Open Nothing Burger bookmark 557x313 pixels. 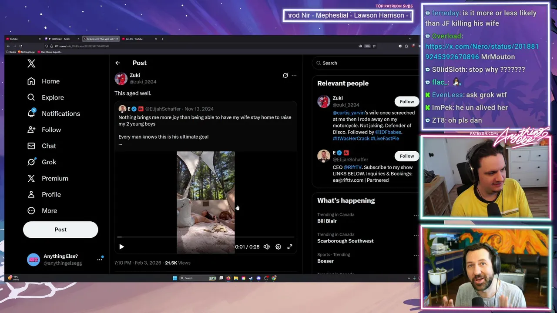point(27,52)
